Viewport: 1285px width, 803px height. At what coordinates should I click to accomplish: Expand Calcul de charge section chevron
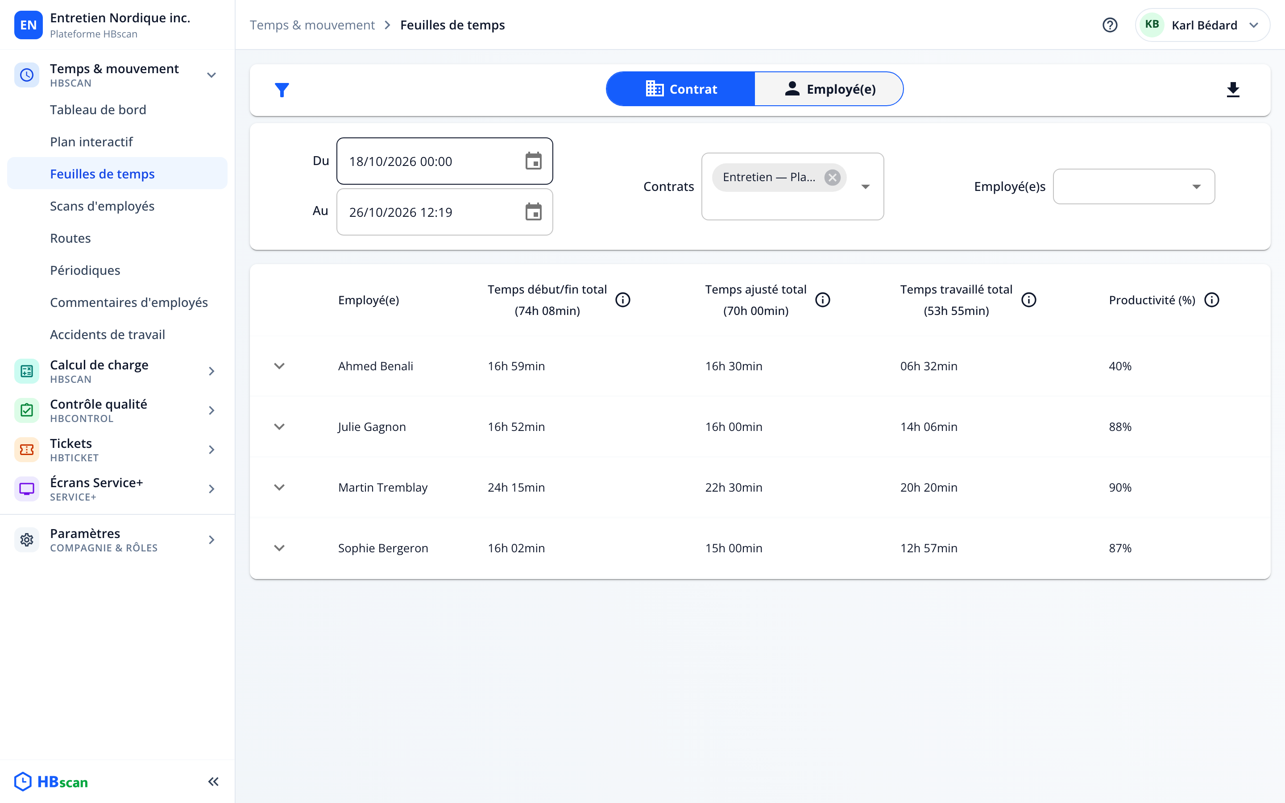tap(211, 371)
